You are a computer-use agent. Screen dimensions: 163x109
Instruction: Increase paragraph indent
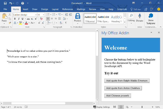coord(70,15)
